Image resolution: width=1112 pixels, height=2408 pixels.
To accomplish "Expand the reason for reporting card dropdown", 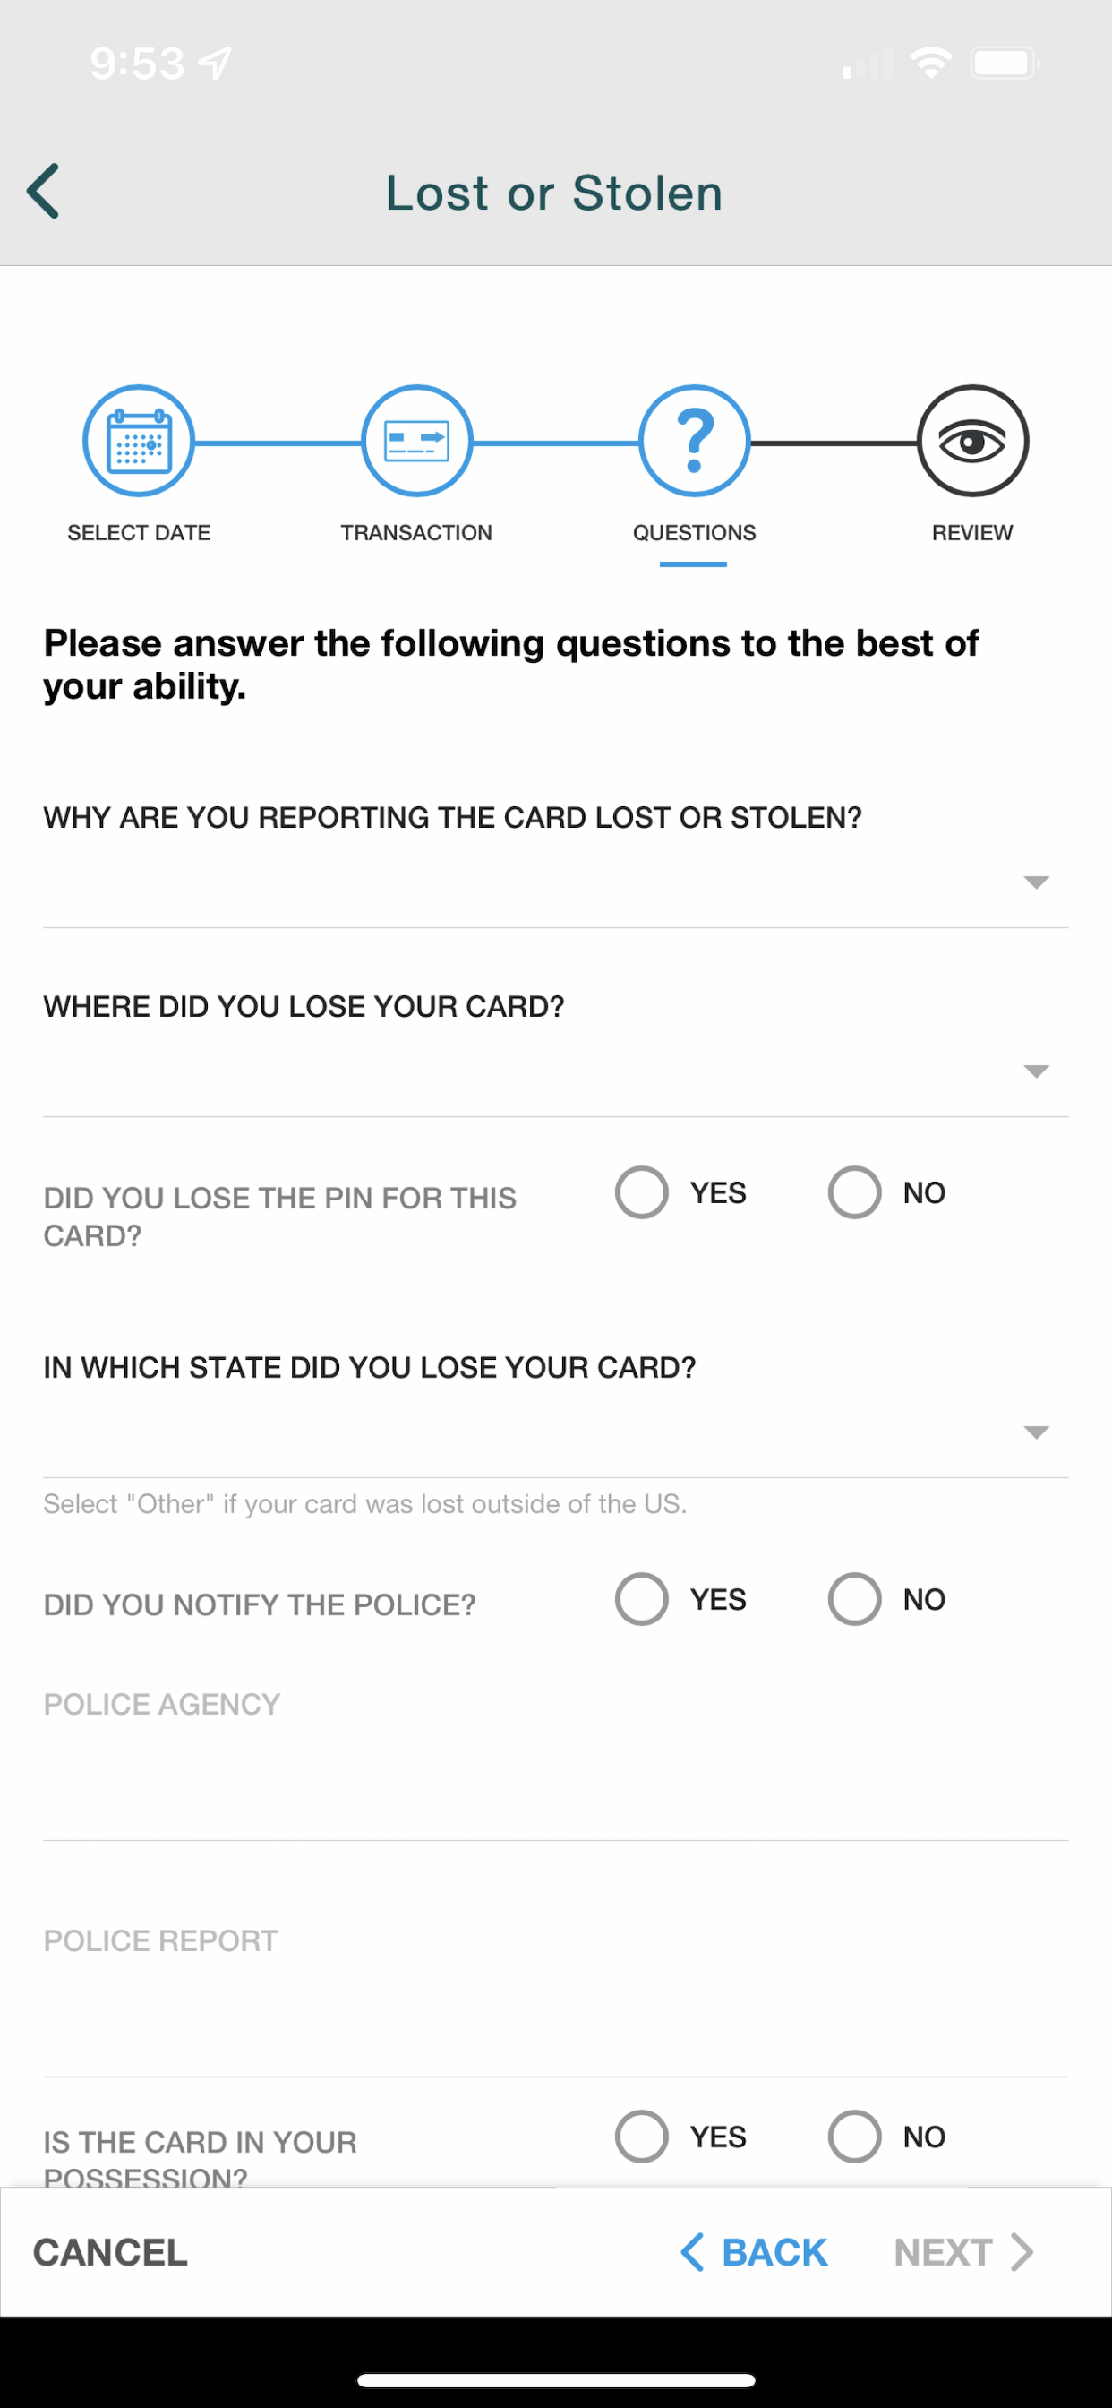I will 556,883.
